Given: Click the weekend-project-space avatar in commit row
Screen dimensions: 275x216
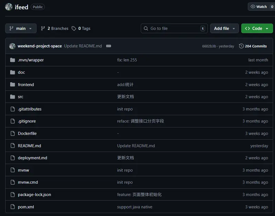Looking at the screenshot, I should [12, 46].
